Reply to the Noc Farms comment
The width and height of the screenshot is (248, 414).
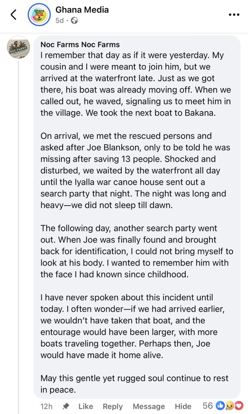[113, 406]
